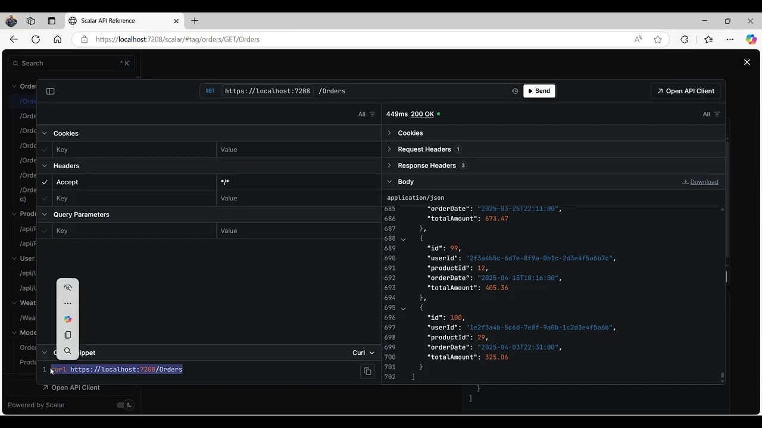Toggle the Cookies Key row checkbox

click(45, 150)
